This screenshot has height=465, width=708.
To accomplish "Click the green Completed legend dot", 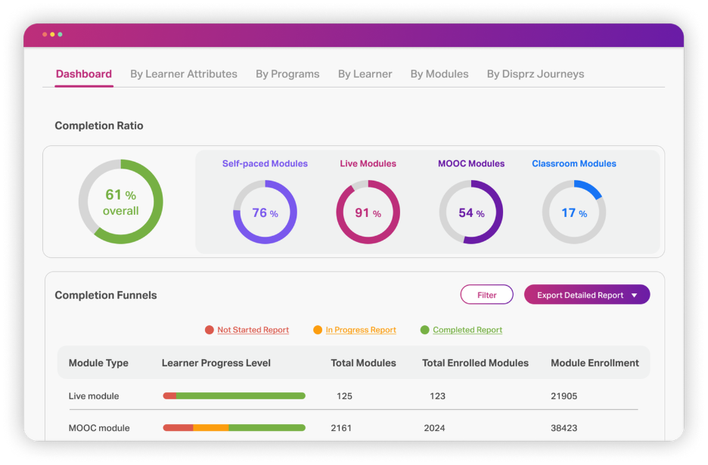I will (425, 330).
